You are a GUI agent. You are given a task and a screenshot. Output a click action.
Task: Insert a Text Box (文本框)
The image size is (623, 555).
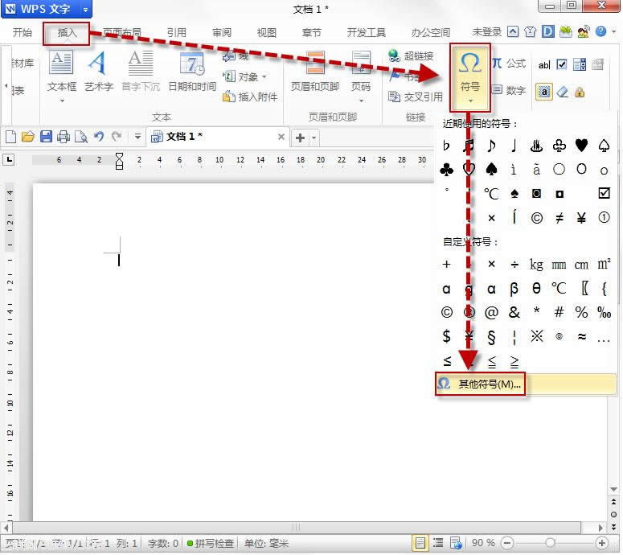[x=62, y=71]
